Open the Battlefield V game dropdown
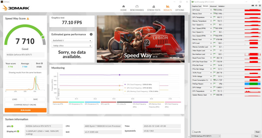 click(x=72, y=40)
